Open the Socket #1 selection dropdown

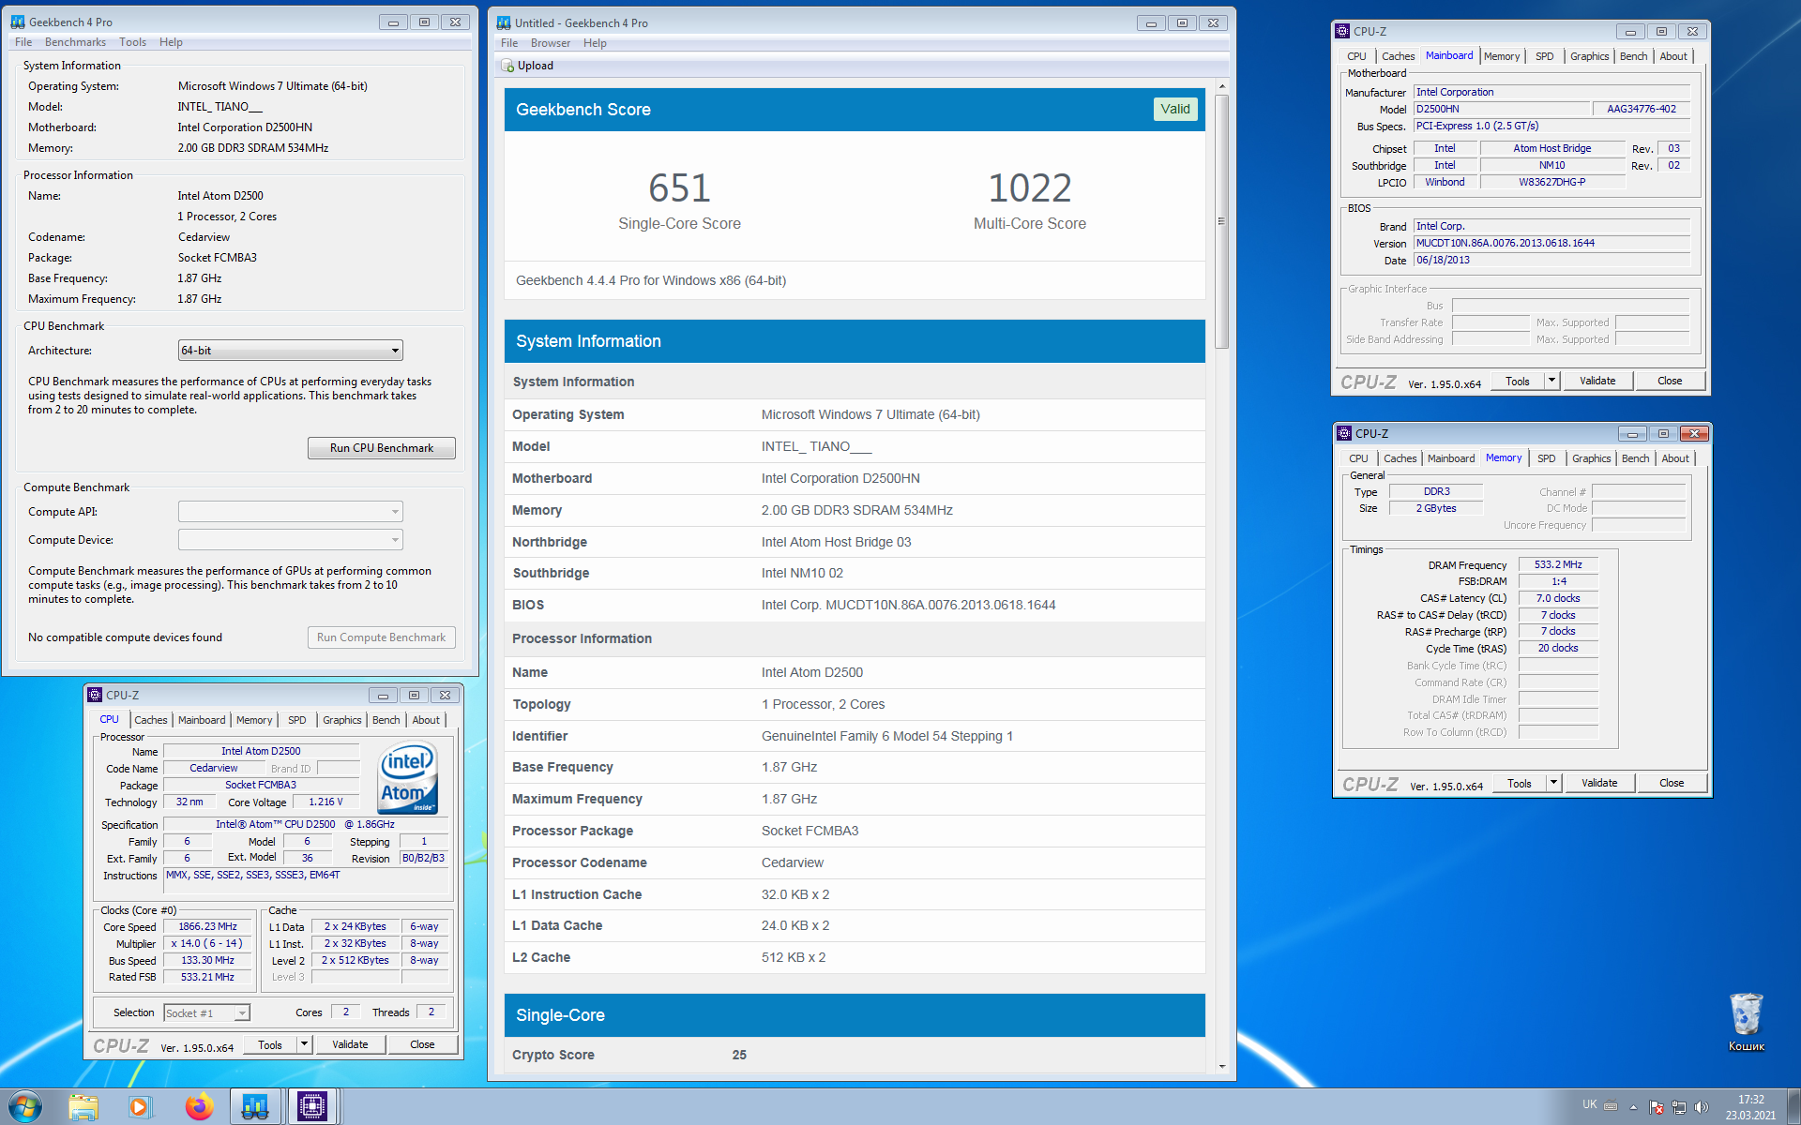[x=206, y=1012]
